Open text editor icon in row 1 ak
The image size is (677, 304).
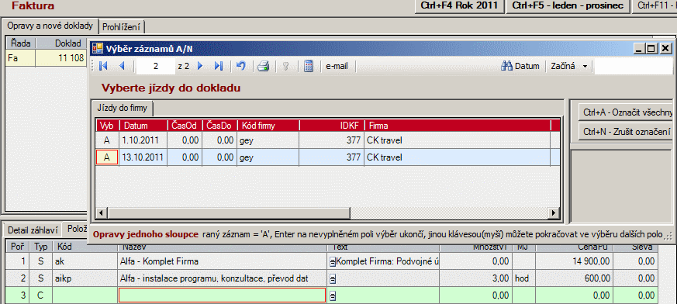pos(333,261)
